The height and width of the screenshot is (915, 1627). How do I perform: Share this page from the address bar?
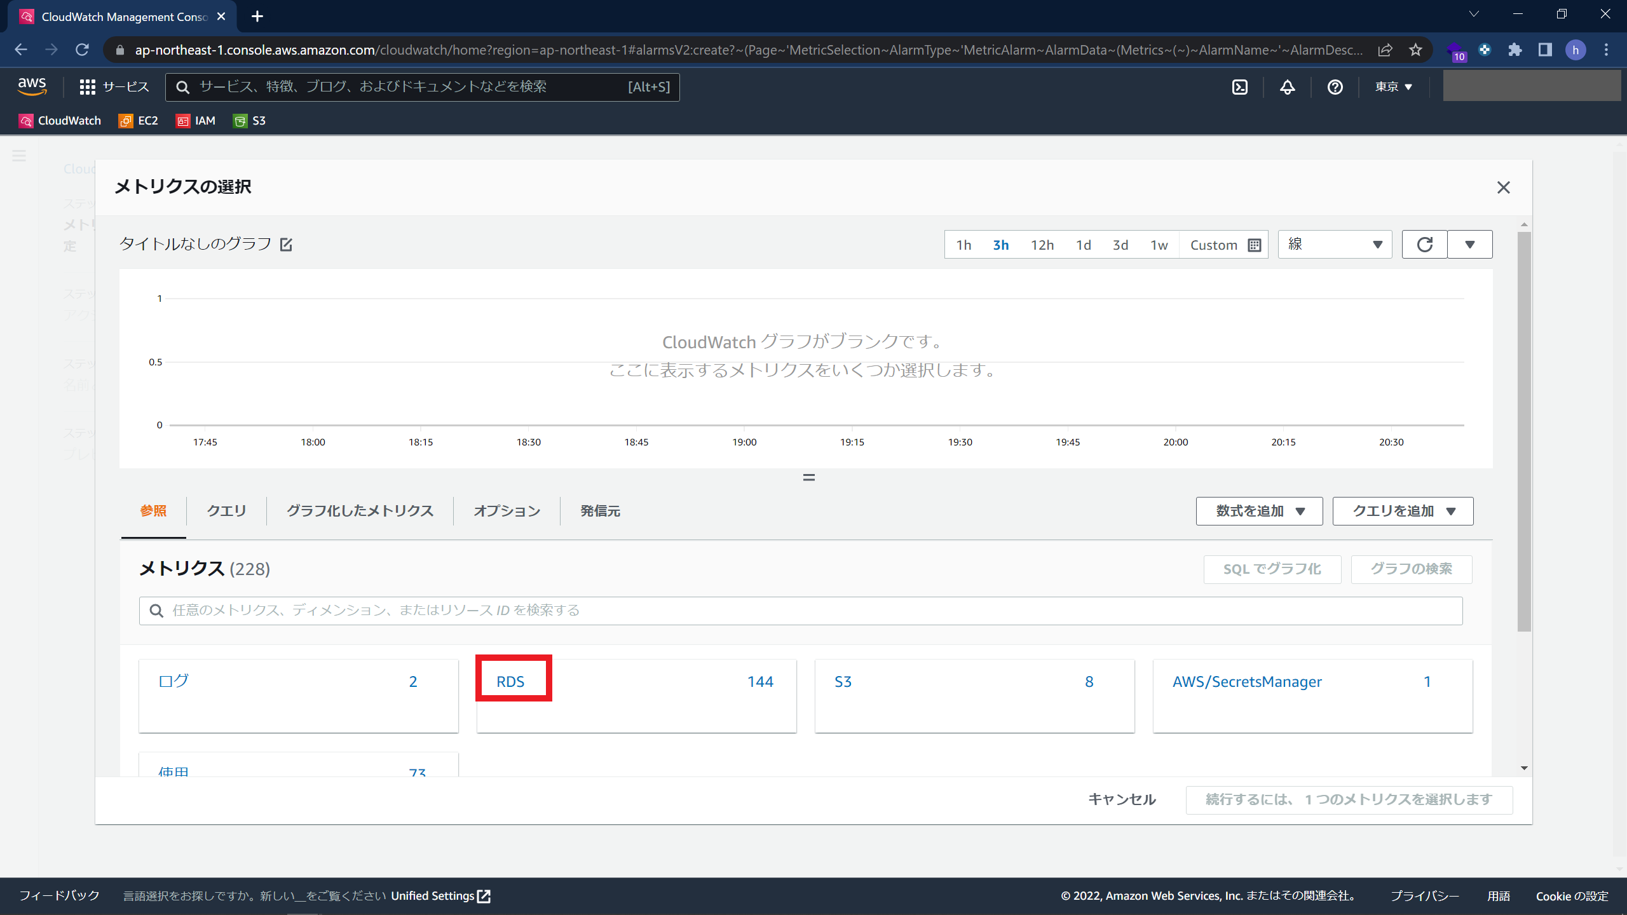coord(1385,50)
